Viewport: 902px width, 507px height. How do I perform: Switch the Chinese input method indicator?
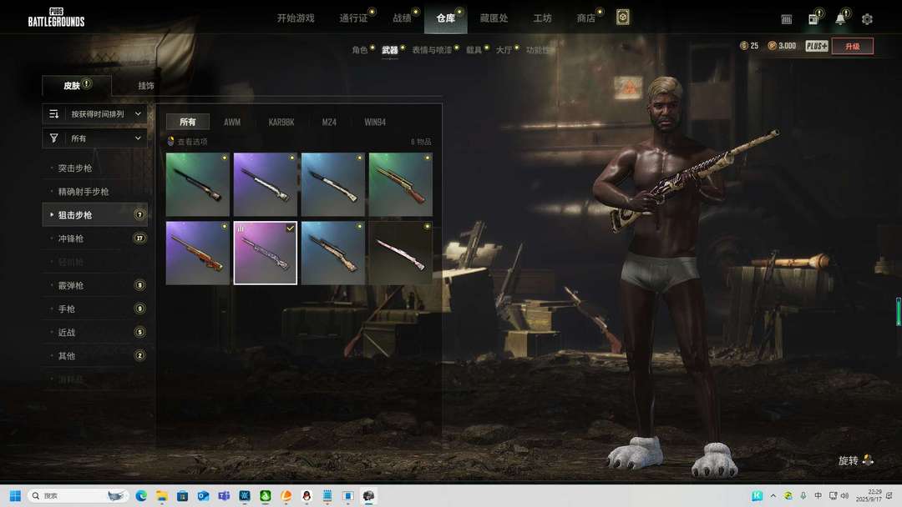[818, 495]
